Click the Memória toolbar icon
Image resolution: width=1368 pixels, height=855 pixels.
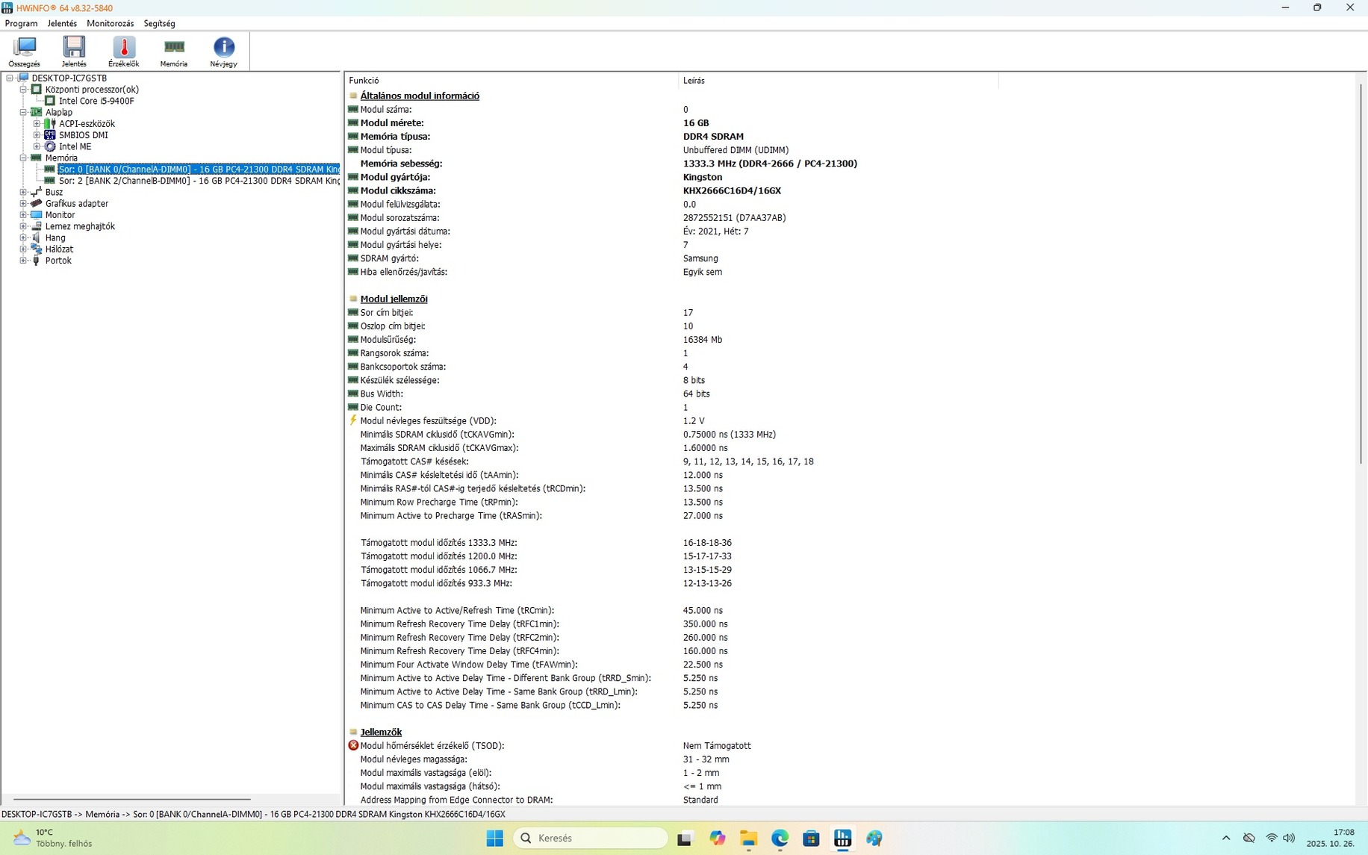pos(174,52)
